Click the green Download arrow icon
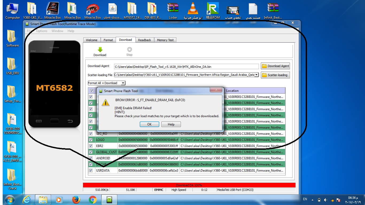This screenshot has width=365, height=205. tap(100, 49)
